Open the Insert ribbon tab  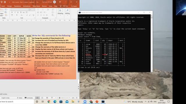click(3, 6)
